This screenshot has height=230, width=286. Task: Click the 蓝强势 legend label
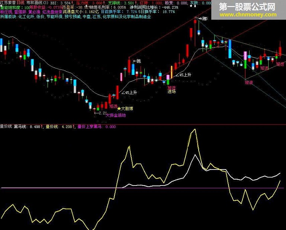[x=20, y=12]
